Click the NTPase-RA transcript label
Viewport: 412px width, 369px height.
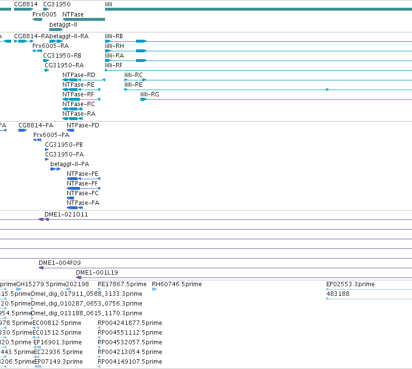click(79, 113)
